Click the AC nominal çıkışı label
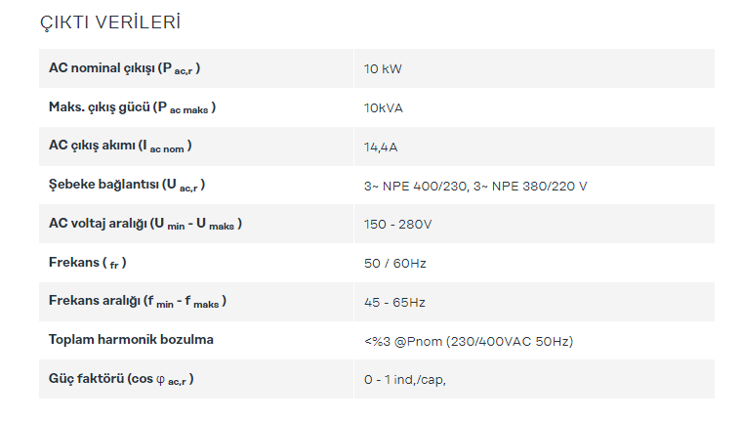Viewport: 741px width, 421px height. click(x=126, y=68)
